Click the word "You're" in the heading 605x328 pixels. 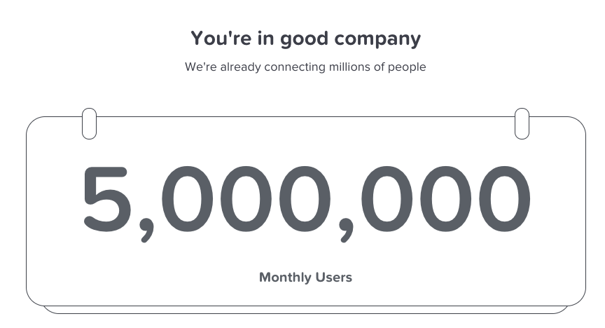pos(221,38)
